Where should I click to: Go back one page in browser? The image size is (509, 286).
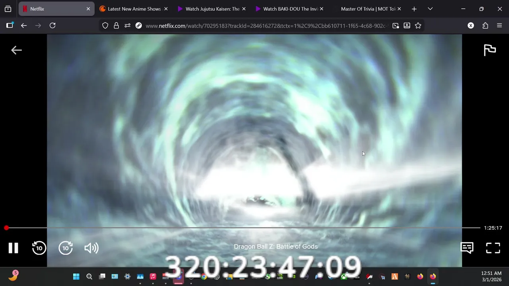24,25
